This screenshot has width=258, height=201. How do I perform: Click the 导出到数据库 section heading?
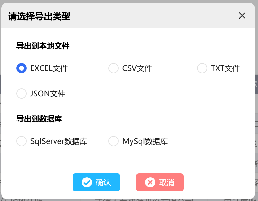click(x=39, y=119)
